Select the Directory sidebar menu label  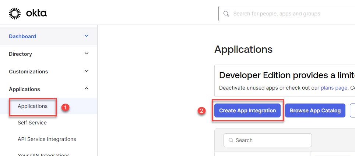pos(20,54)
